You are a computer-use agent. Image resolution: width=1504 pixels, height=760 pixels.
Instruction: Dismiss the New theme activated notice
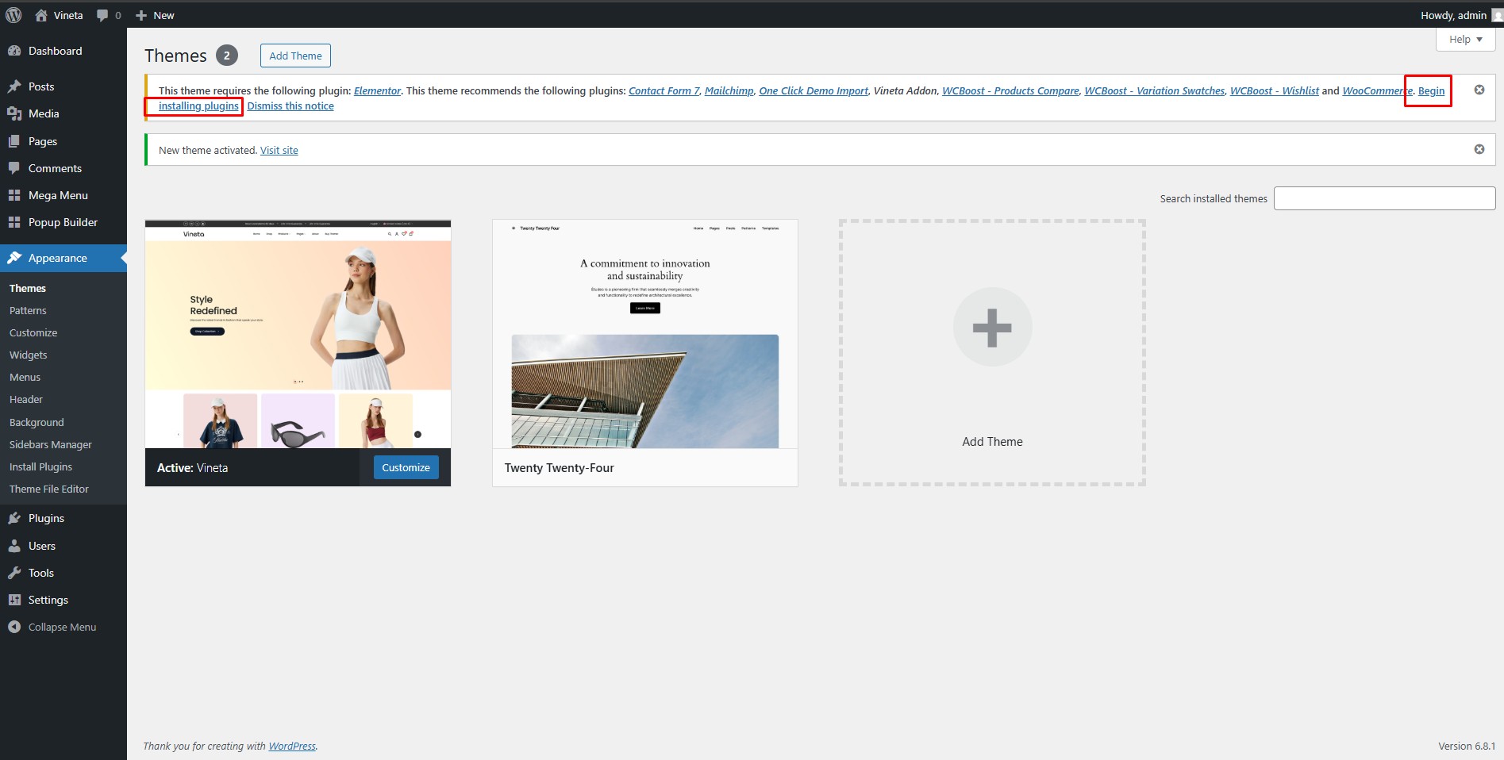1479,149
